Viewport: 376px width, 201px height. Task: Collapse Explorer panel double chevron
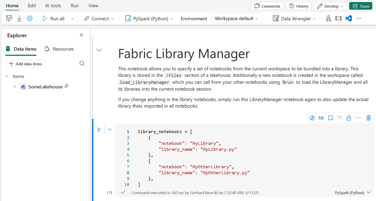(81, 35)
